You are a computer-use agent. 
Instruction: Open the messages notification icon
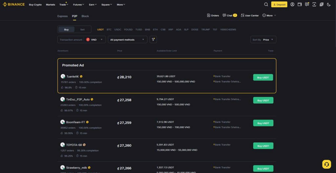307,5
